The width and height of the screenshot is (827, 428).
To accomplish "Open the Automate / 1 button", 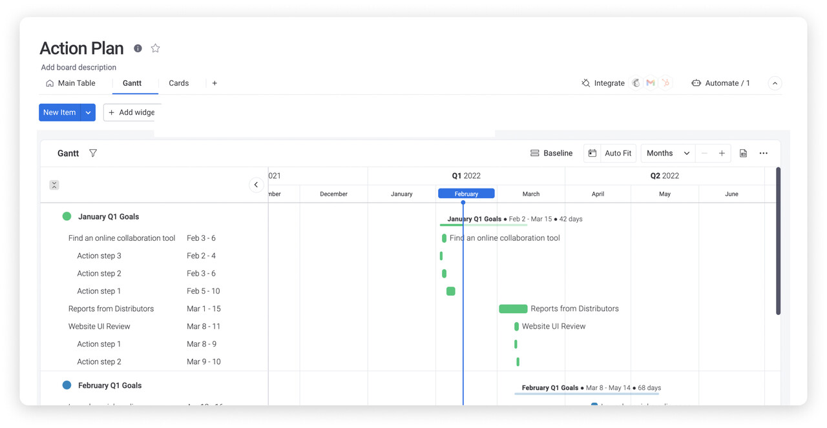I will click(x=720, y=83).
